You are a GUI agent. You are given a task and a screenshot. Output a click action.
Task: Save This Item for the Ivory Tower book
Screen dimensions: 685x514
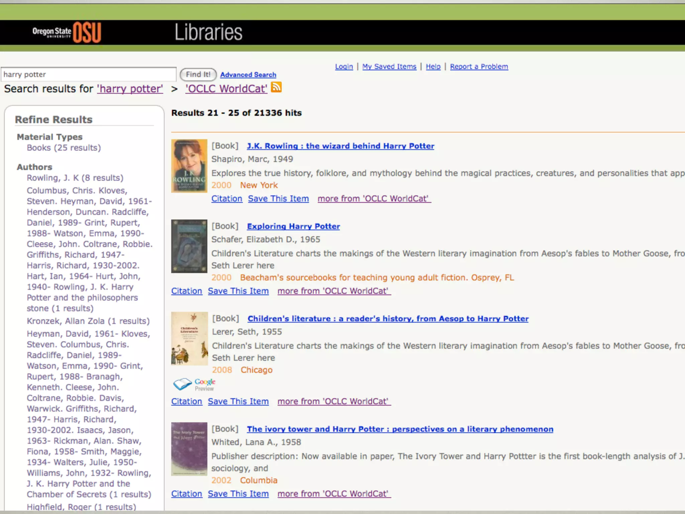[x=238, y=494]
